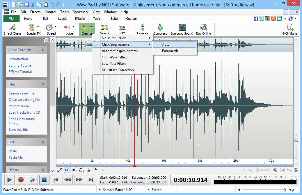Select High-Pass Filter... menu item
Screen dimensions: 302x195
(x=123, y=57)
